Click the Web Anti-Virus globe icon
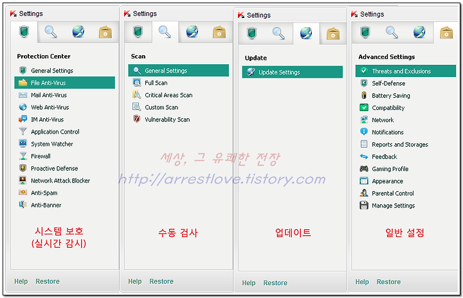The width and height of the screenshot is (463, 298). point(23,107)
